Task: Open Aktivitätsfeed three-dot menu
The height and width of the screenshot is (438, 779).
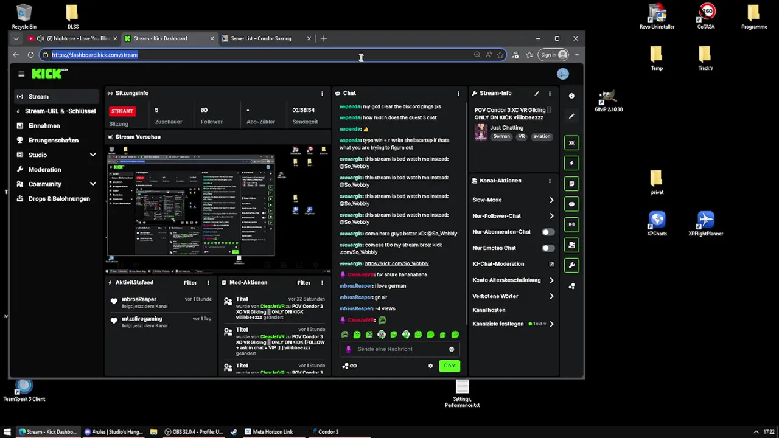Action: coord(208,283)
